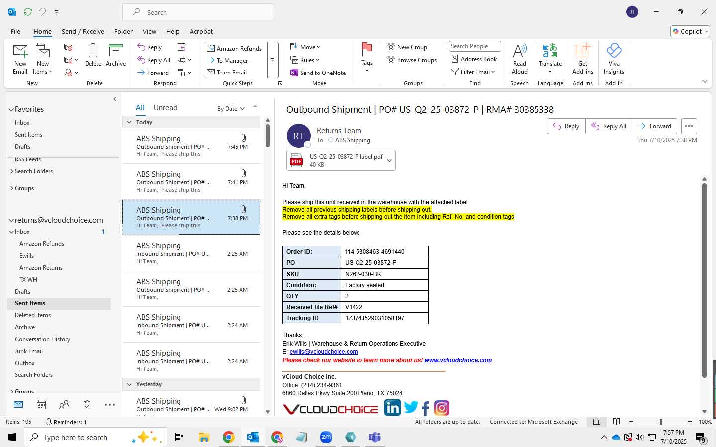Open the Tags flag menu
The width and height of the screenshot is (716, 447).
pos(367,57)
